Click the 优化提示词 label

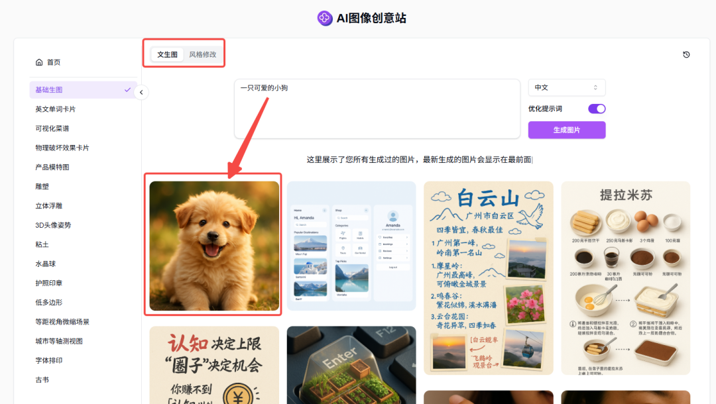(x=545, y=109)
